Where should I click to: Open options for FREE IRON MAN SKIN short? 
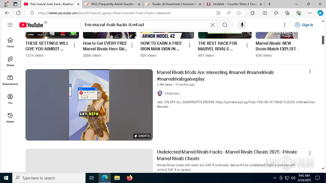[x=189, y=45]
